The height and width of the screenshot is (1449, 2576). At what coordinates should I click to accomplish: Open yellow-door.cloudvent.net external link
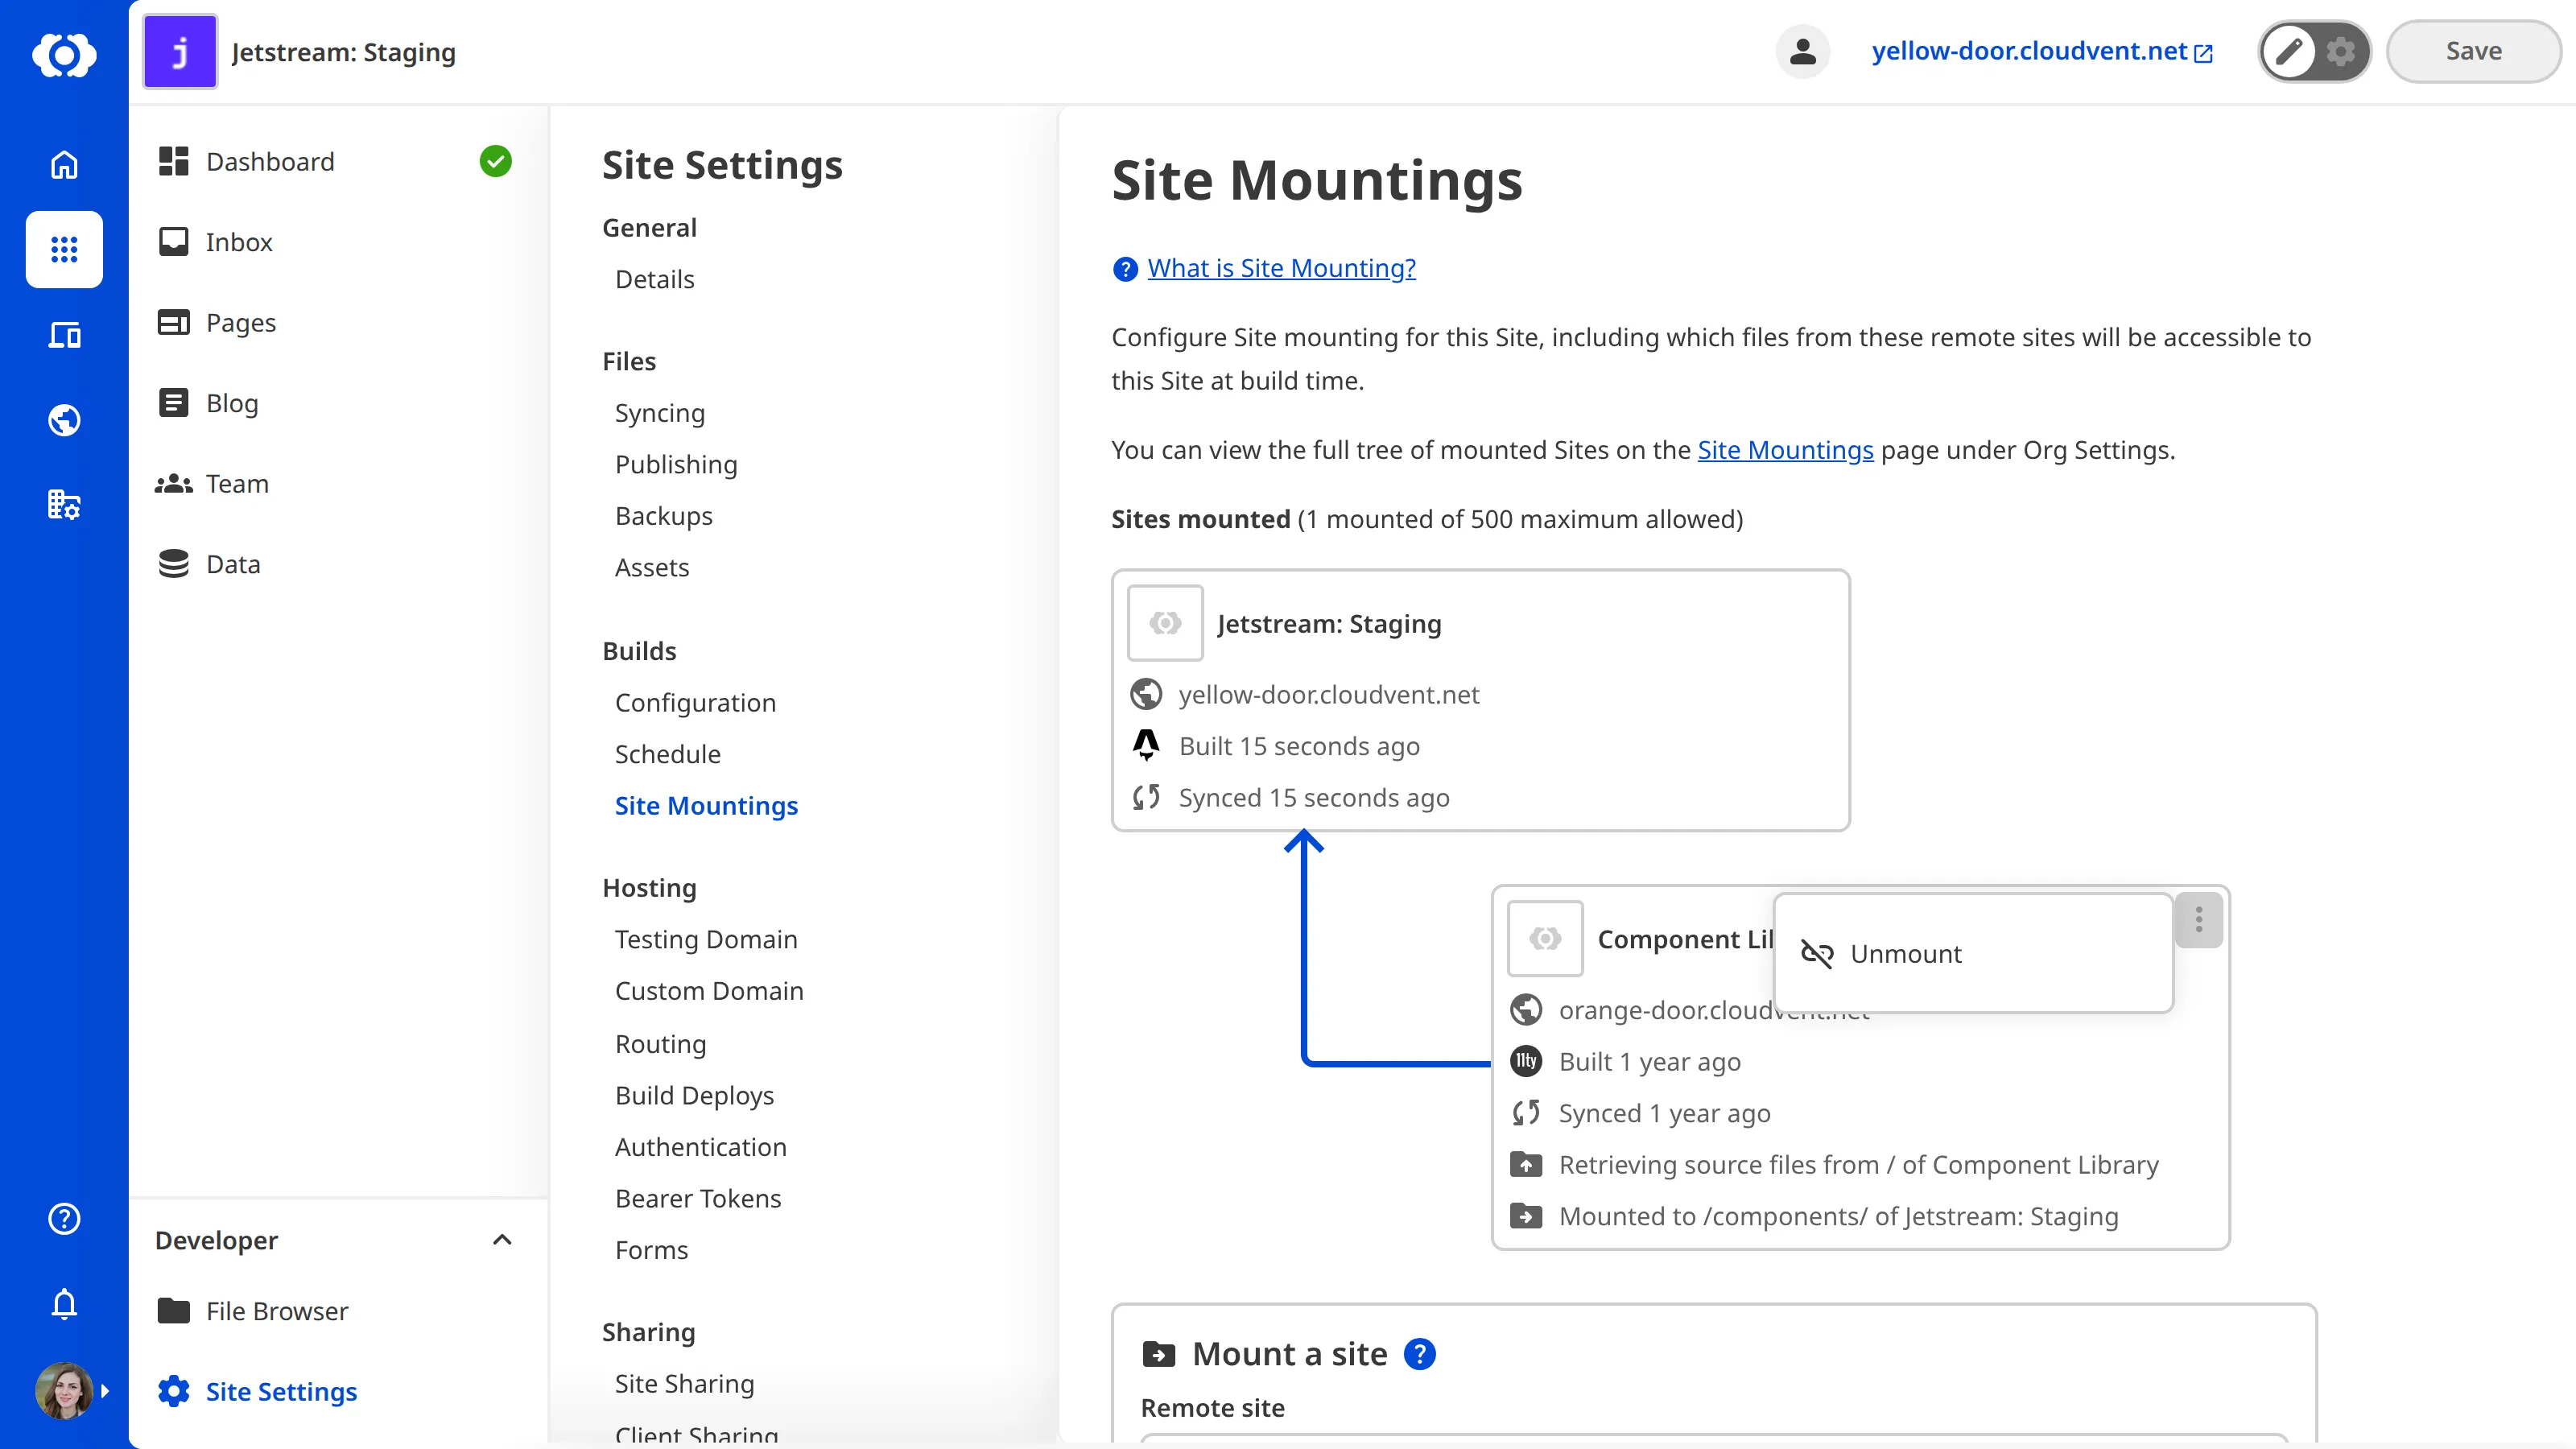(2042, 51)
